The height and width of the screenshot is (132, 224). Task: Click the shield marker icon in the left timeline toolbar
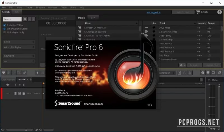(4, 73)
